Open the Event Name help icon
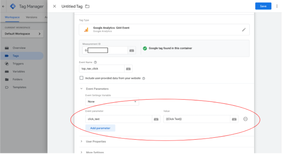The image size is (282, 154). click(95, 62)
